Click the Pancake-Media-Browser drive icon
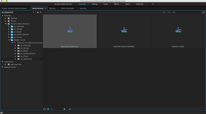The height and width of the screenshot is (114, 206). coord(9,24)
